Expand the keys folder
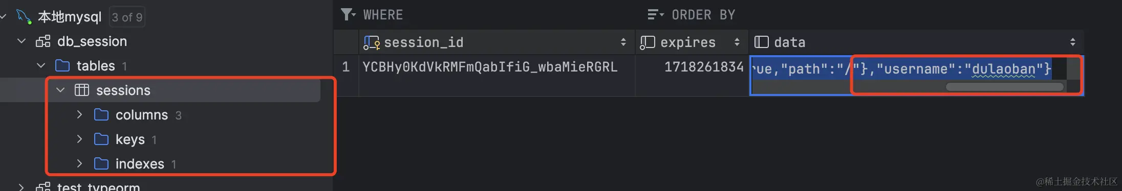Screen dimensions: 1122x191 tap(79, 139)
